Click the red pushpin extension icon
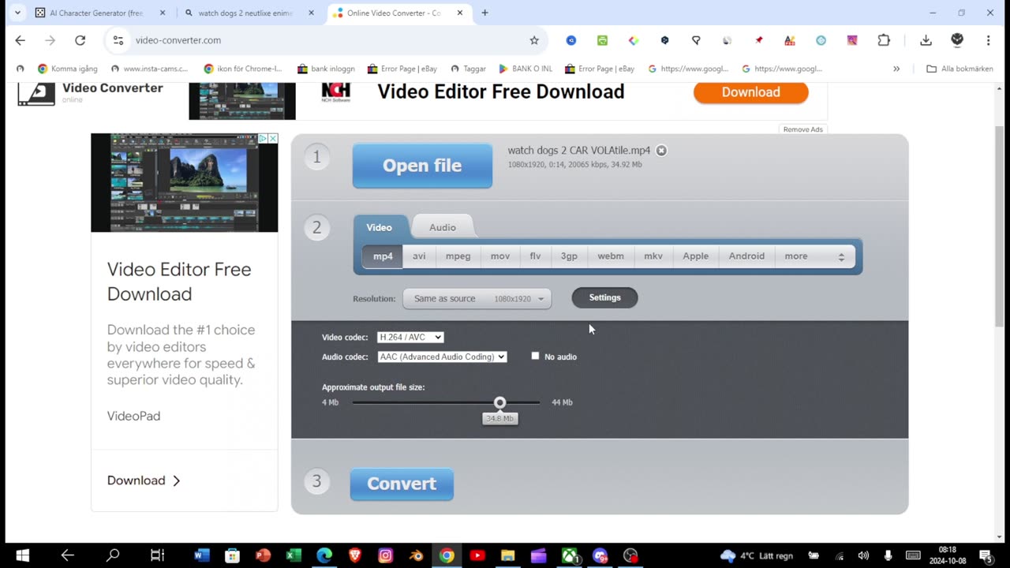The image size is (1010, 568). click(x=758, y=40)
